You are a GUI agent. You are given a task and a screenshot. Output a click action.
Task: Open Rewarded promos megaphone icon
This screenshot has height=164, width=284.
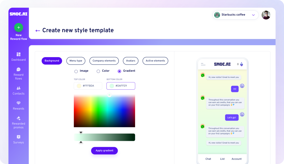pyautogui.click(x=18, y=118)
